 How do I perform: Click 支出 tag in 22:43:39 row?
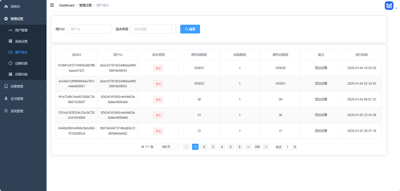pyautogui.click(x=158, y=115)
